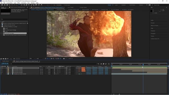Hide the Fireballs and Kicks mp4 layer eye
Viewport: 169px width, 95px height.
coord(1,74)
